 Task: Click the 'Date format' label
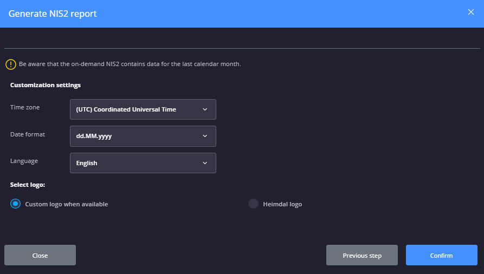(x=28, y=134)
